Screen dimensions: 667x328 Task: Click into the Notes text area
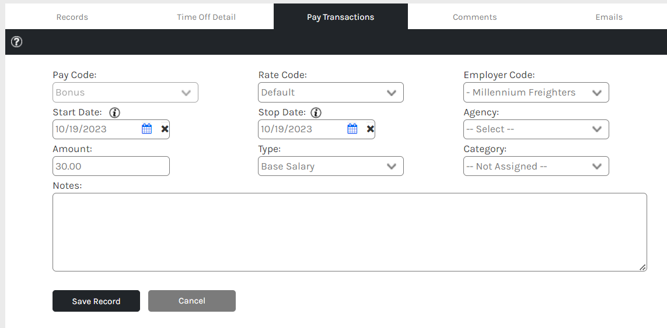350,232
